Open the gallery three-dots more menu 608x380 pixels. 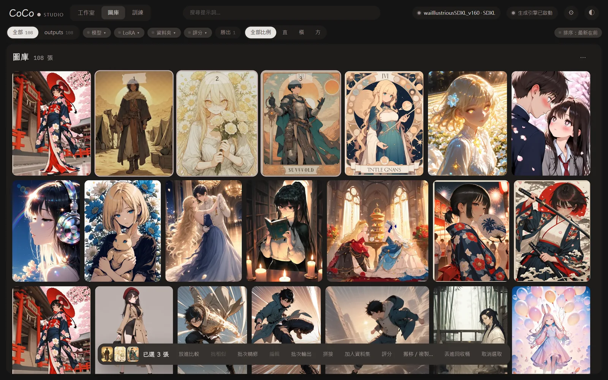583,57
